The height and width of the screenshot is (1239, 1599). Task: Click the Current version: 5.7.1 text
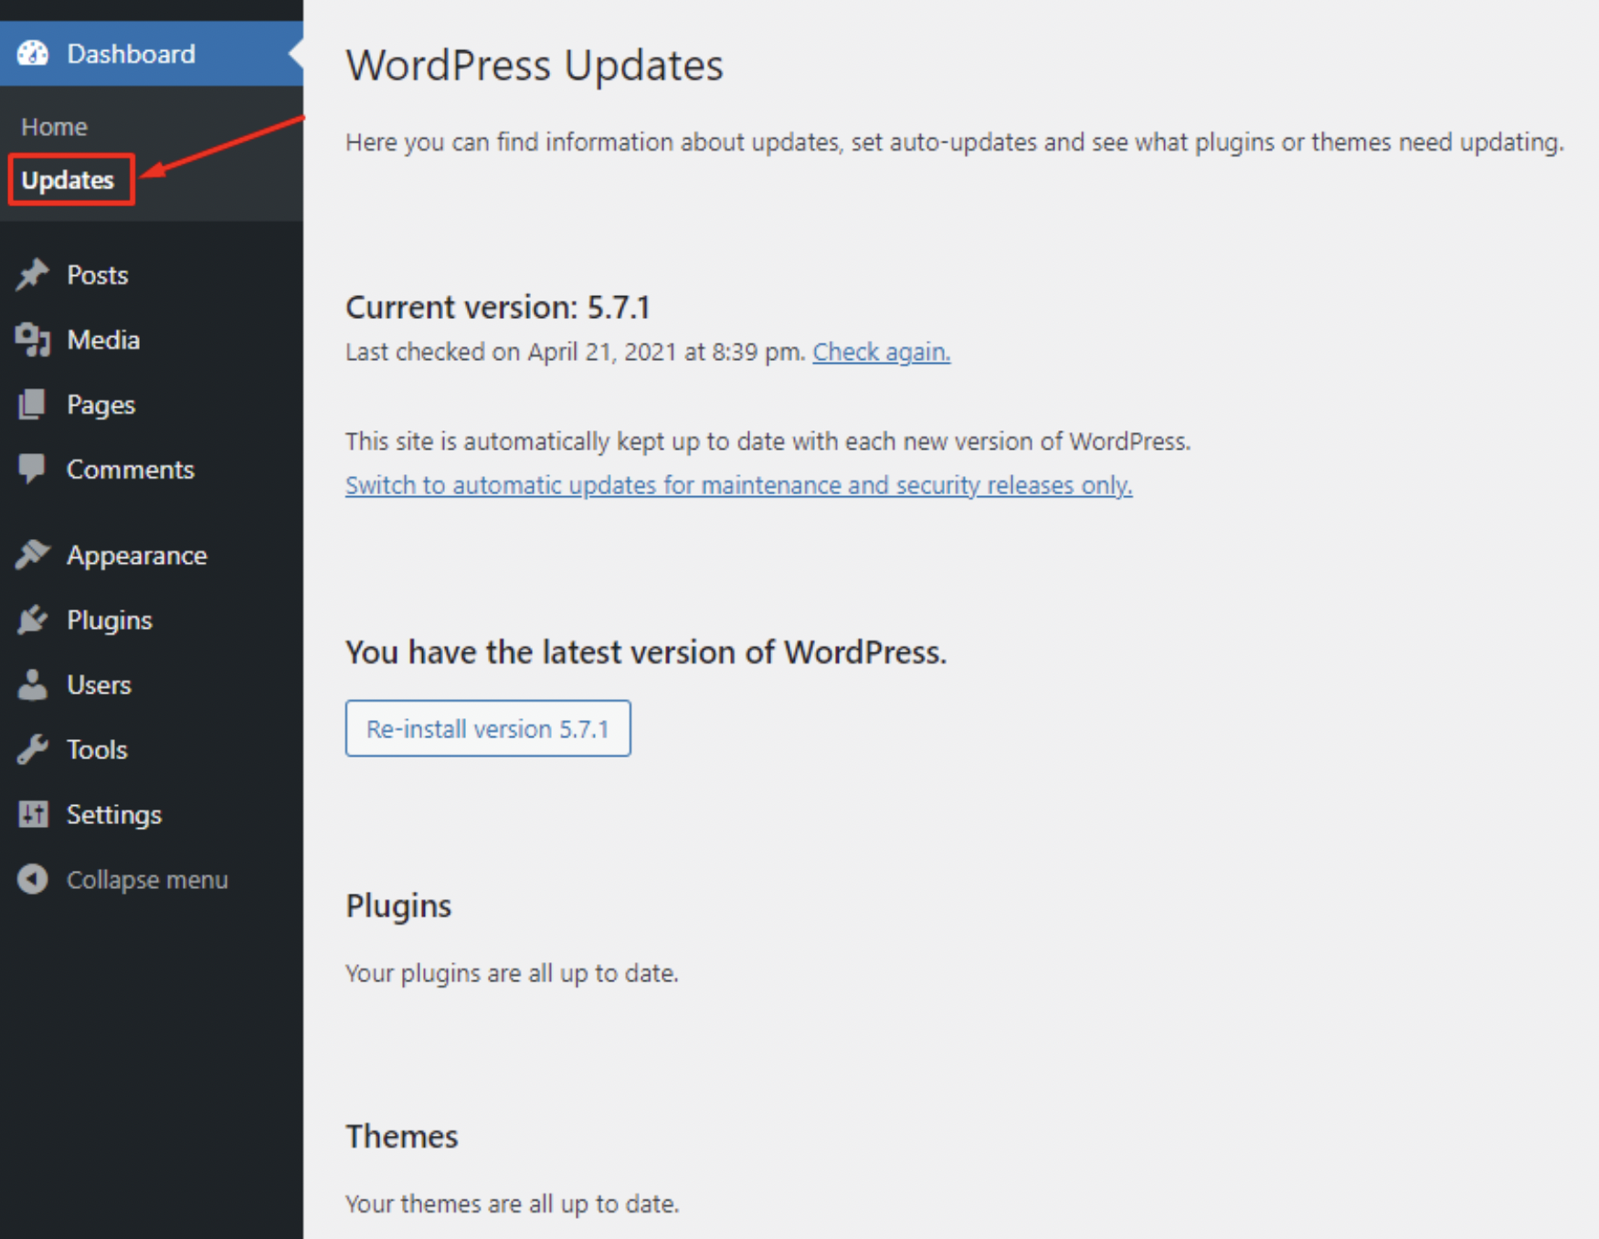tap(497, 307)
